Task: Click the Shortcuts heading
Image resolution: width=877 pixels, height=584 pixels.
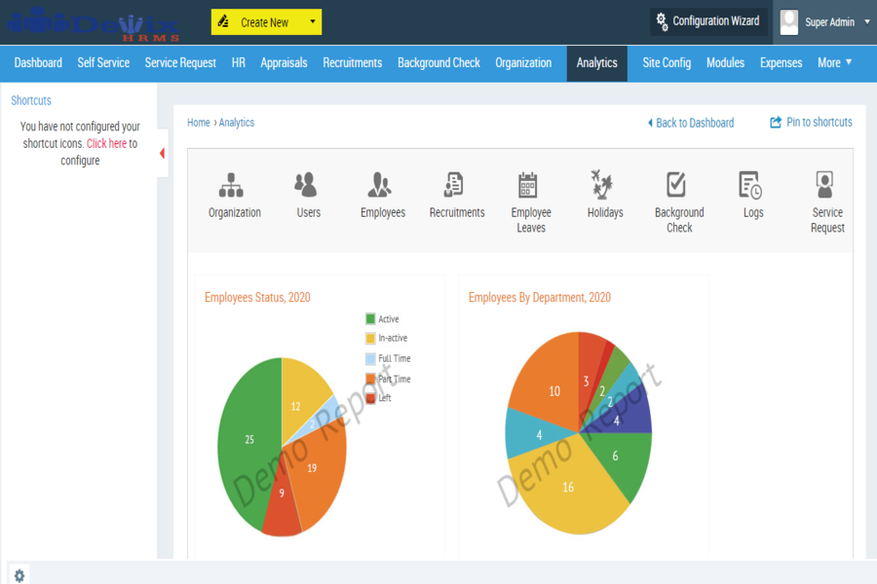Action: [x=31, y=100]
